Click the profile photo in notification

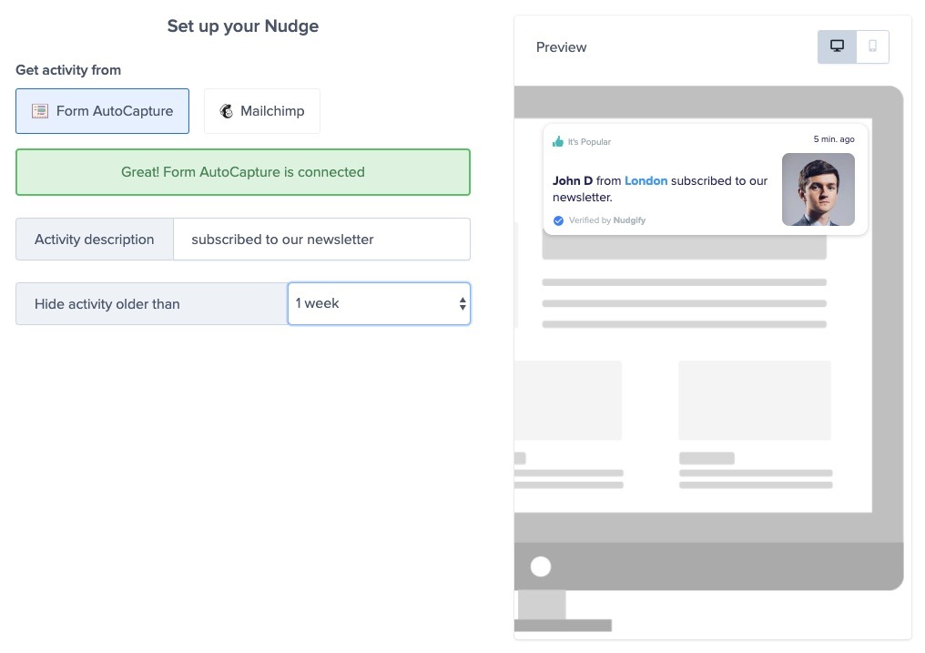818,189
